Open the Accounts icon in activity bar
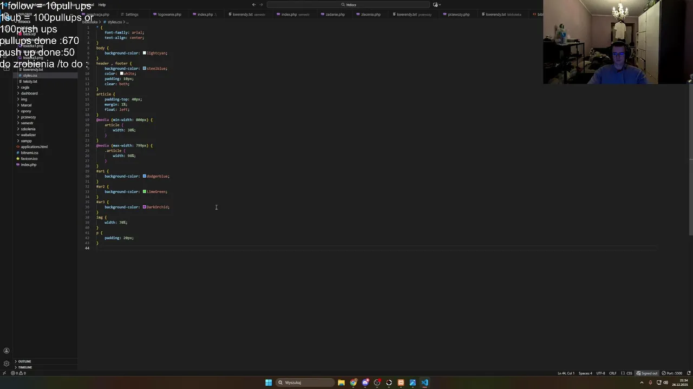Viewport: 693px width, 389px height. point(6,351)
